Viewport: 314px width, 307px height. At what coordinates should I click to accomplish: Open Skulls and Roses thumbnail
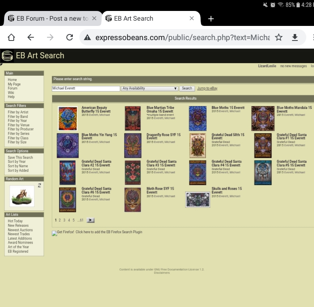pyautogui.click(x=197, y=200)
